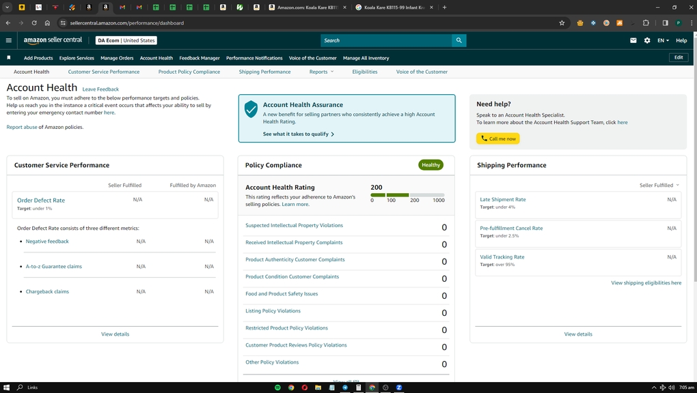This screenshot has width=697, height=393.
Task: Expand the Reports dropdown tab
Action: [x=321, y=72]
